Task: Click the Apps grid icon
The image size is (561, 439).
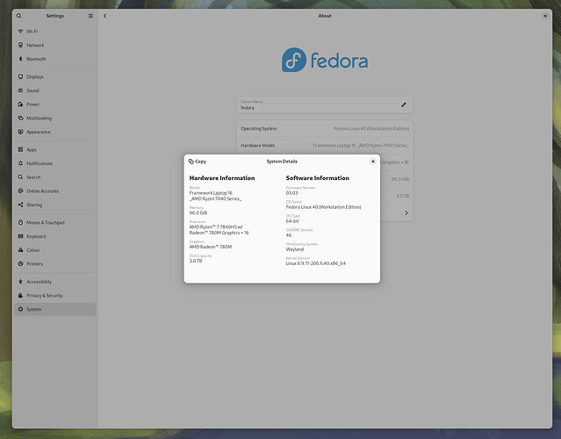Action: click(20, 149)
